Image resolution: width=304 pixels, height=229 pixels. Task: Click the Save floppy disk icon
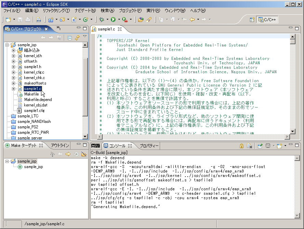pyautogui.click(x=20, y=20)
